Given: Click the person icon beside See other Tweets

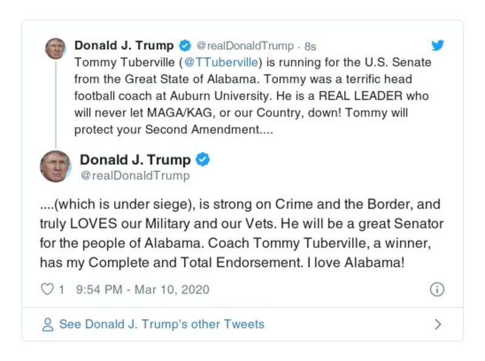Looking at the screenshot, I should tap(47, 325).
